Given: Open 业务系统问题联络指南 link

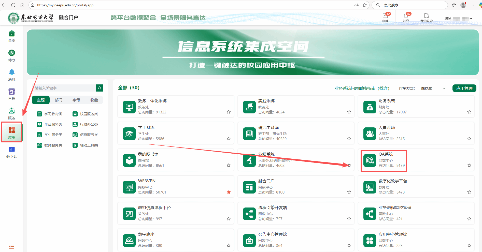Looking at the screenshot, I should [362, 88].
